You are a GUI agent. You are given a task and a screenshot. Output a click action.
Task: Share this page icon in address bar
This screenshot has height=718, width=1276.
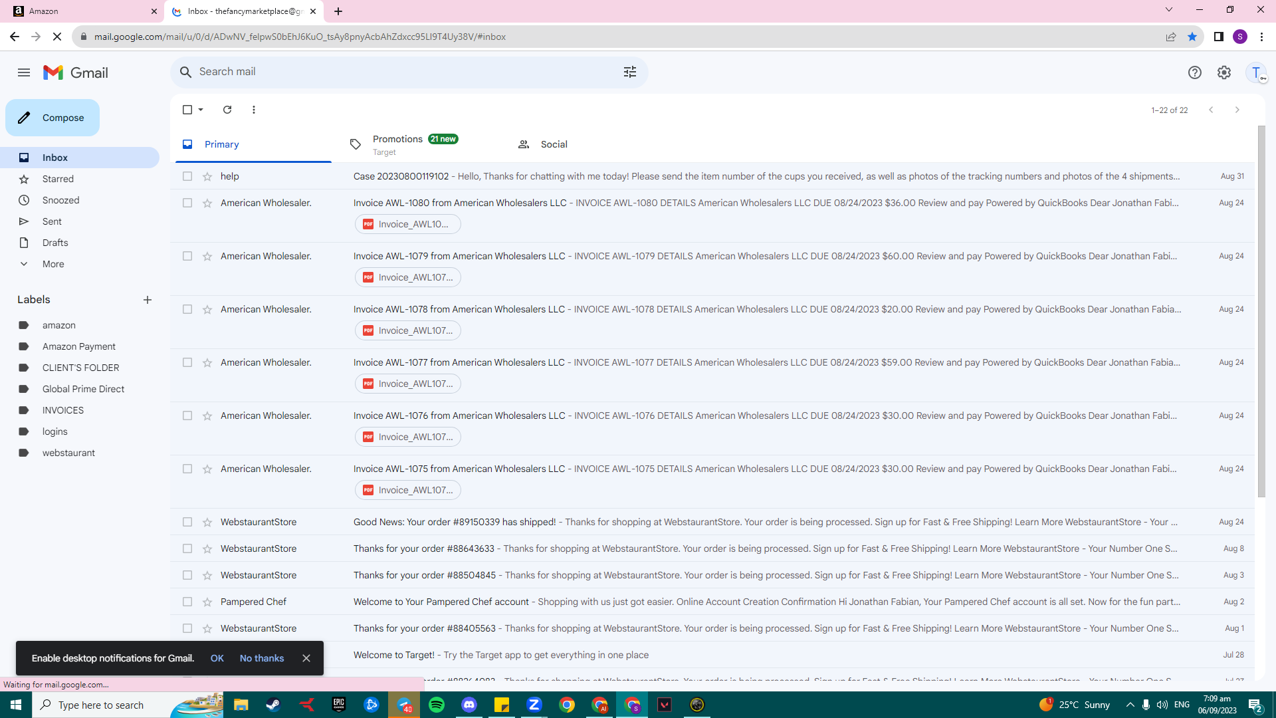1171,37
